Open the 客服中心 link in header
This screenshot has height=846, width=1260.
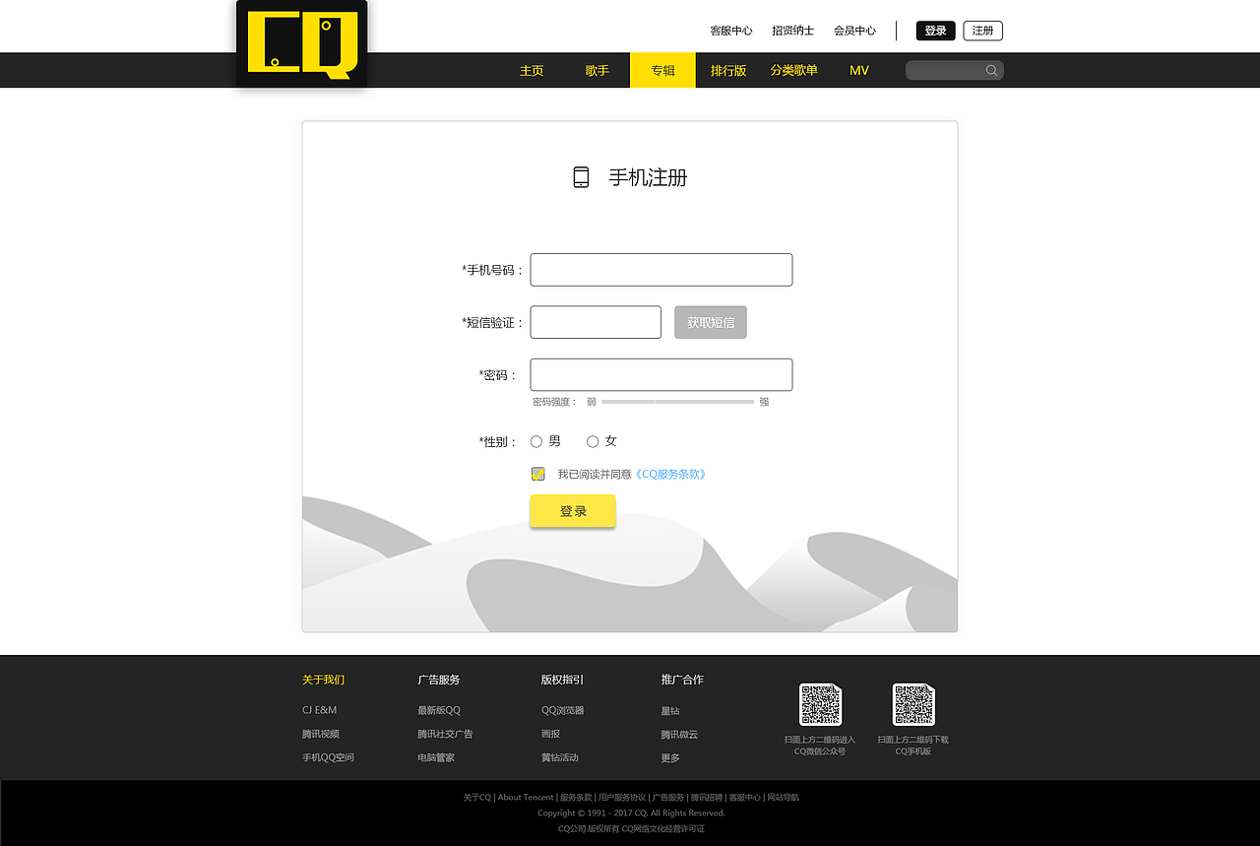click(731, 31)
